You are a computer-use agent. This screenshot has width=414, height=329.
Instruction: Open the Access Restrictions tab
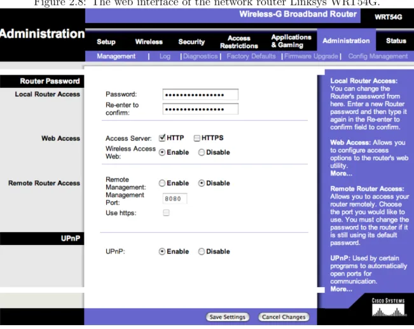point(239,42)
